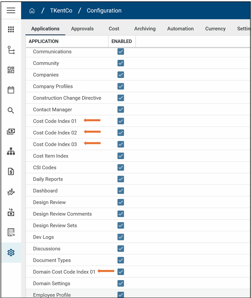Click the analytics chart icon in sidebar
The width and height of the screenshot is (251, 298).
coord(11,192)
